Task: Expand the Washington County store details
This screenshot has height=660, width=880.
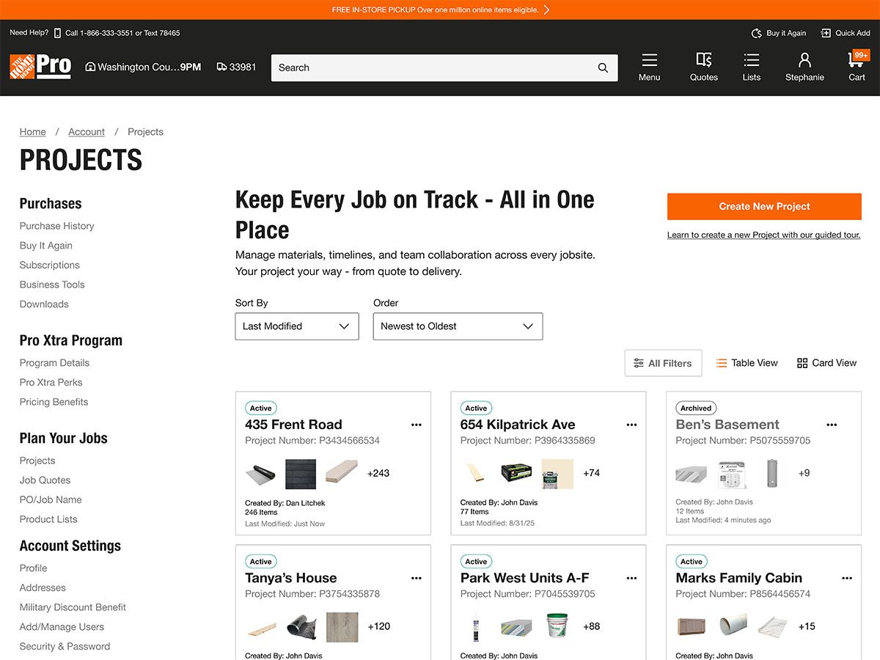Action: click(x=142, y=66)
